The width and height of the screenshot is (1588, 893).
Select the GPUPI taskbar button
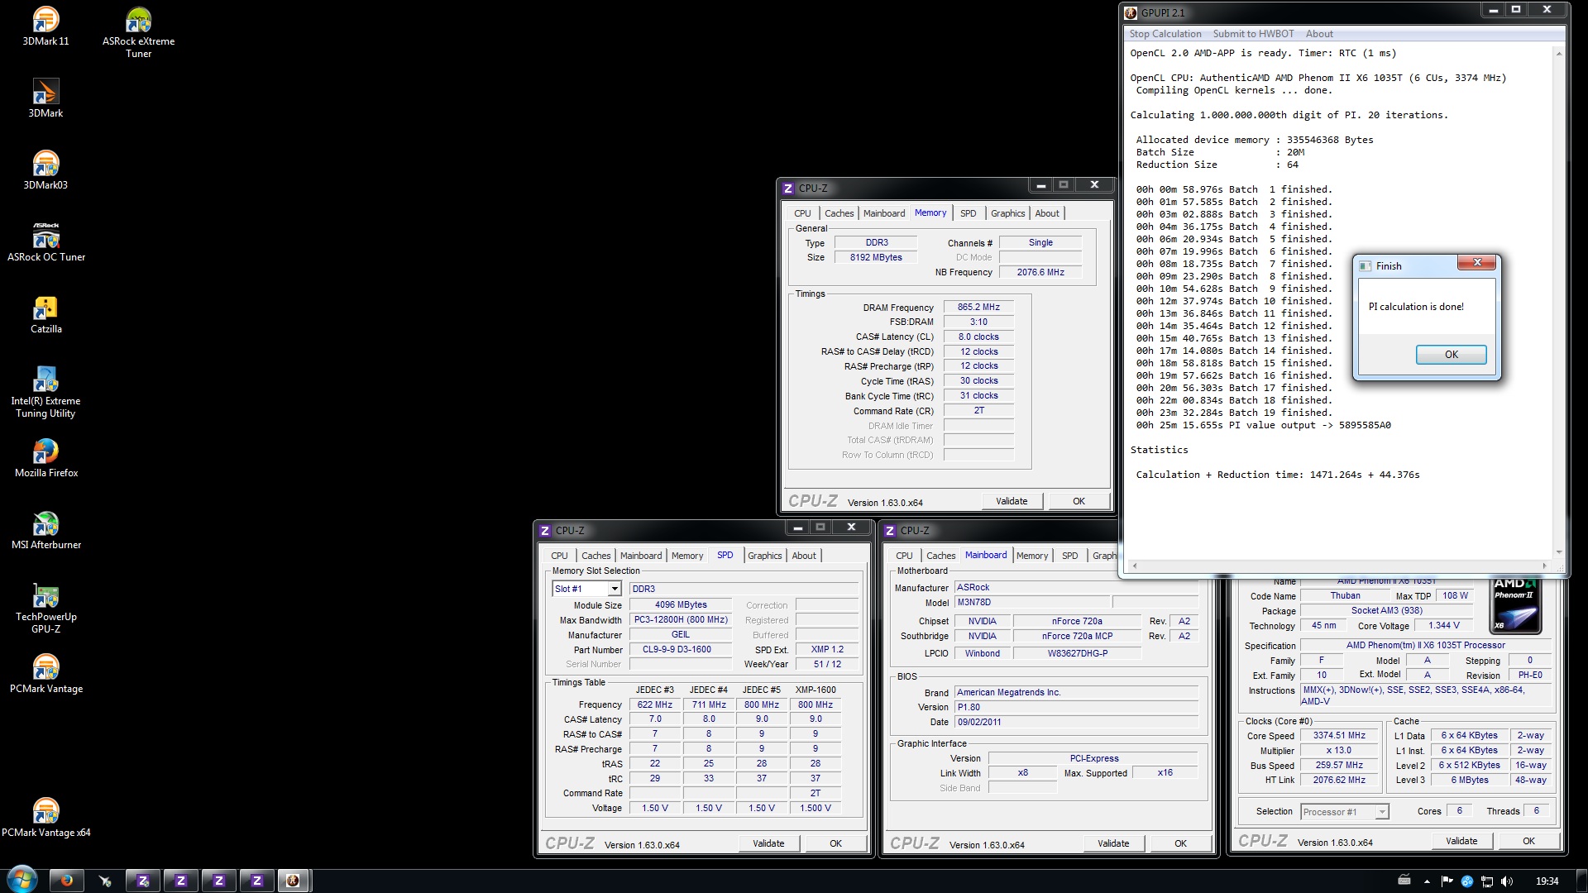(293, 881)
